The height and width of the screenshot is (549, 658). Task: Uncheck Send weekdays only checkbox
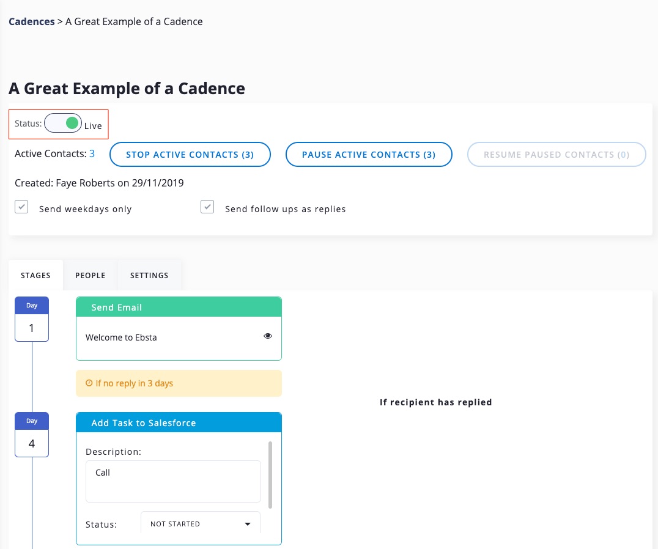(x=22, y=207)
